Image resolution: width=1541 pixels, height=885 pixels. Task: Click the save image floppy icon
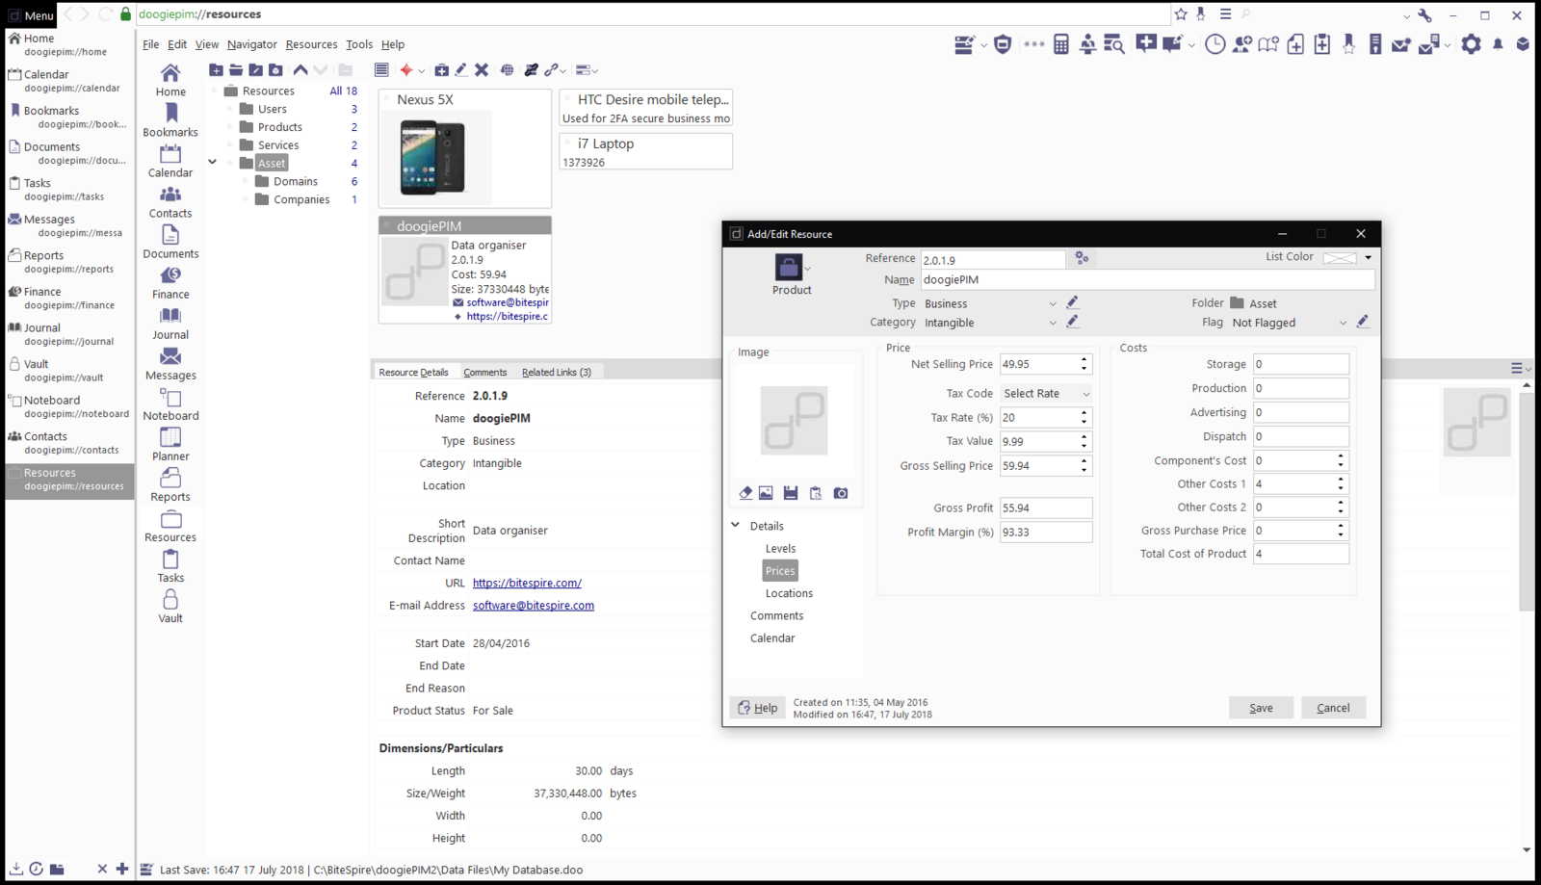791,493
